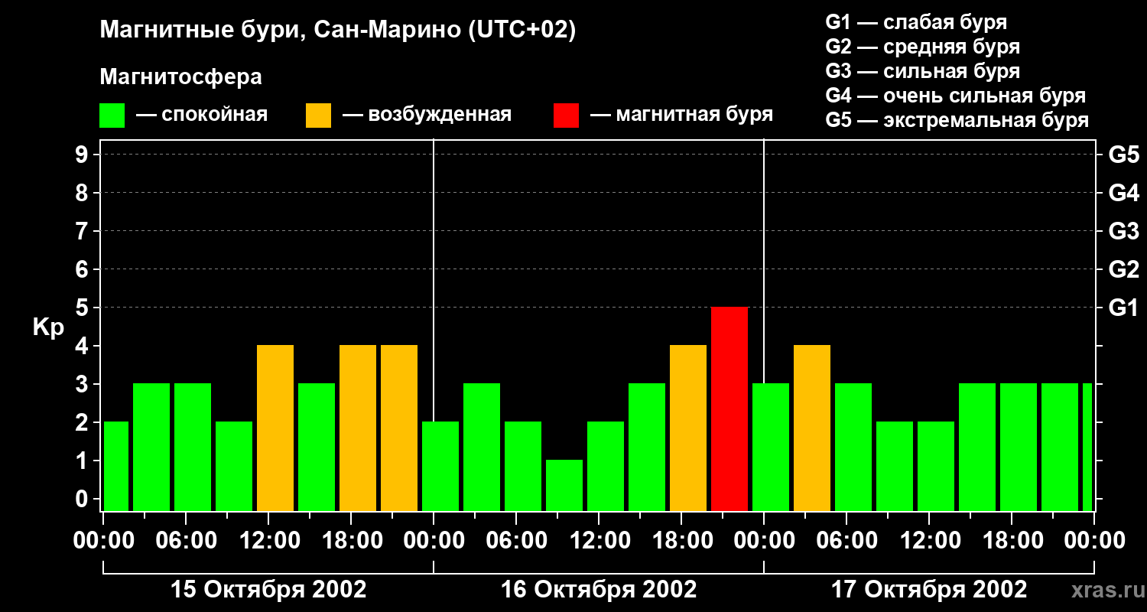Select the "18:00" time label under 17 Октября
The width and height of the screenshot is (1147, 612).
tap(1012, 541)
